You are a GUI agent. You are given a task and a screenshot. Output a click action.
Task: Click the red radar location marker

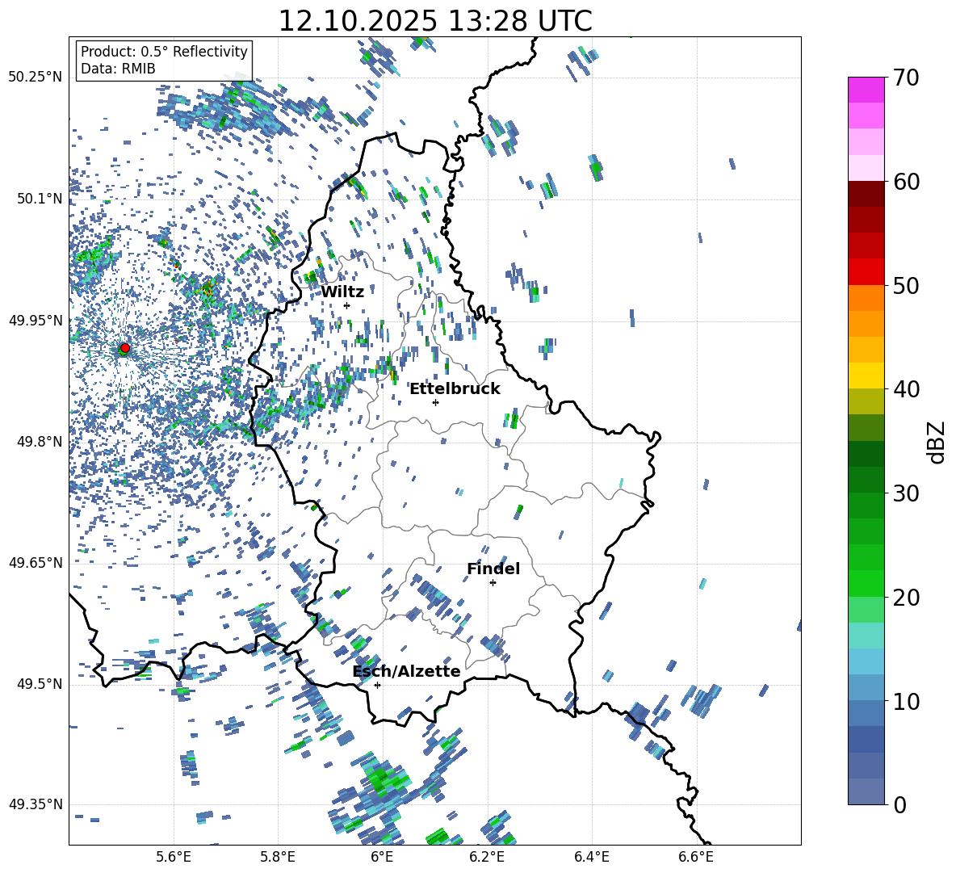click(125, 348)
